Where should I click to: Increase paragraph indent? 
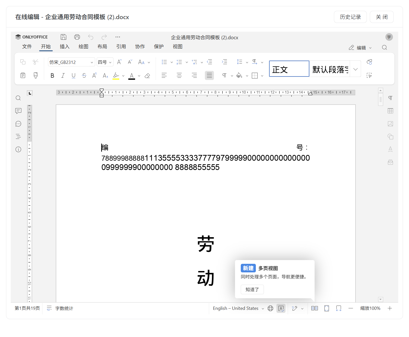224,62
